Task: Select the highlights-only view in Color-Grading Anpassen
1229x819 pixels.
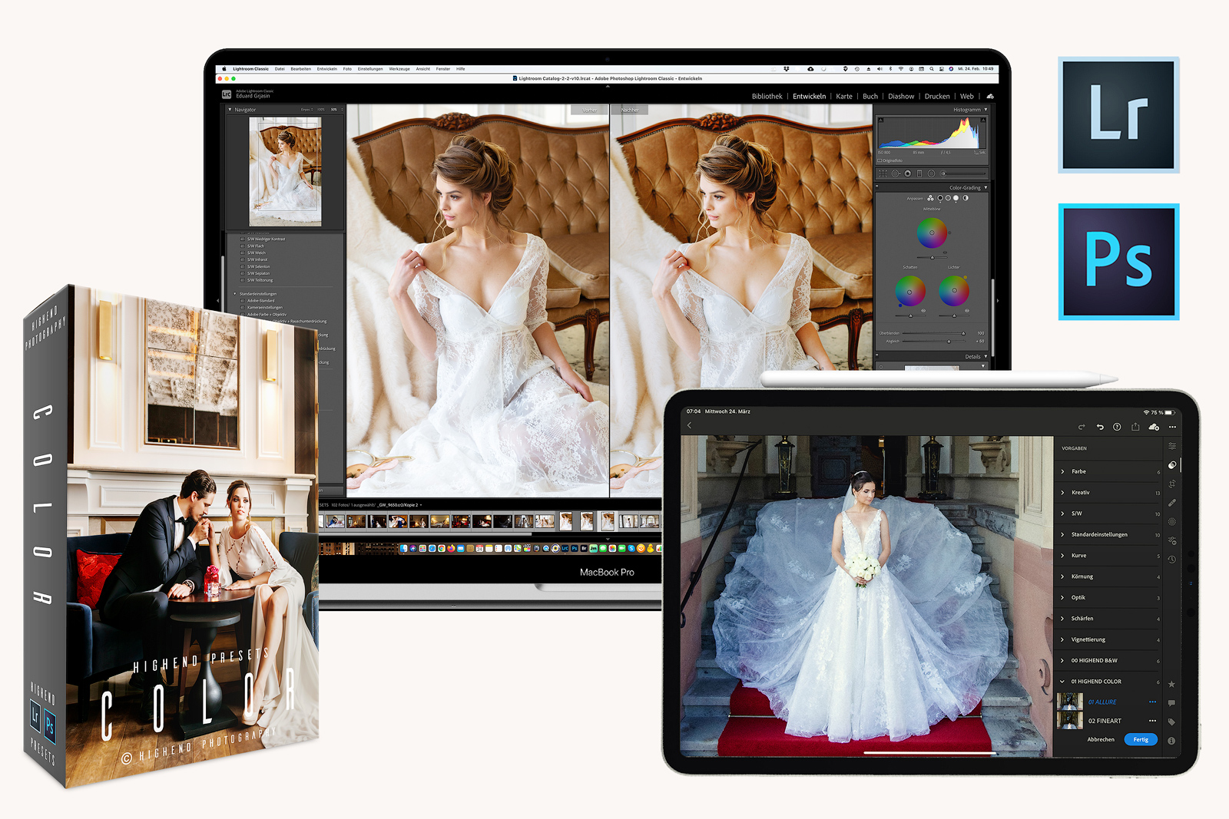Action: [956, 198]
